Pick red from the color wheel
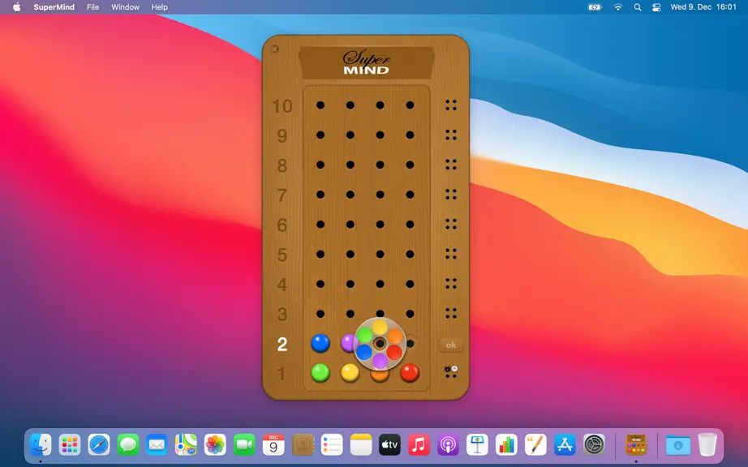748x467 pixels. 394,353
